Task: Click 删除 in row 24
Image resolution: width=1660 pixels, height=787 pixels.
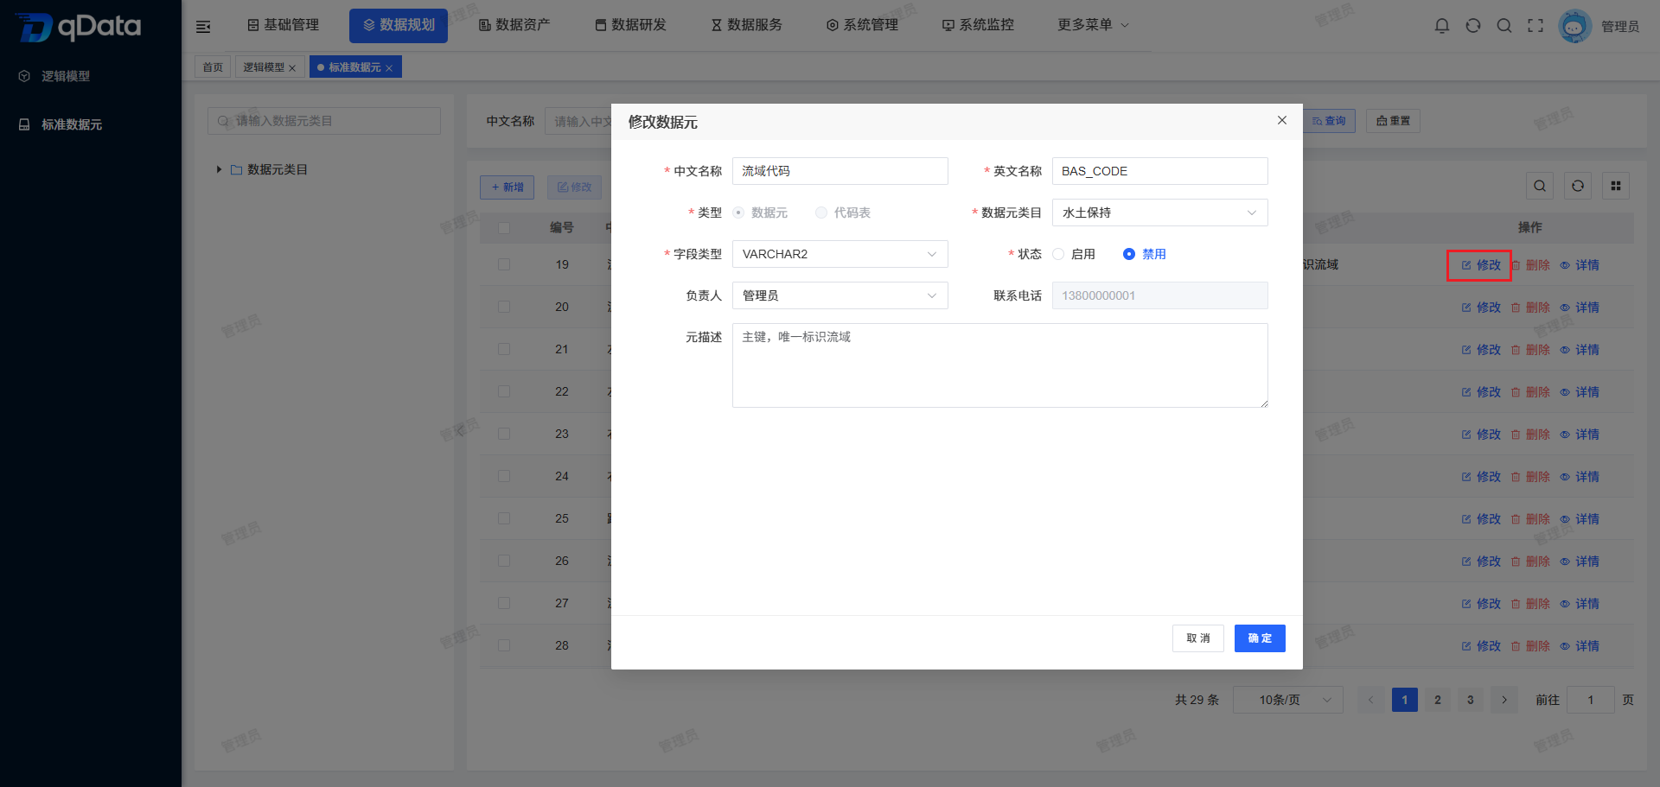Action: (1530, 477)
